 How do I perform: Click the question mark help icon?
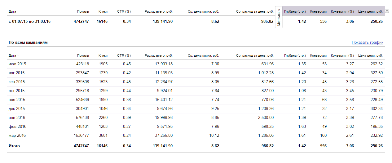click(x=387, y=11)
